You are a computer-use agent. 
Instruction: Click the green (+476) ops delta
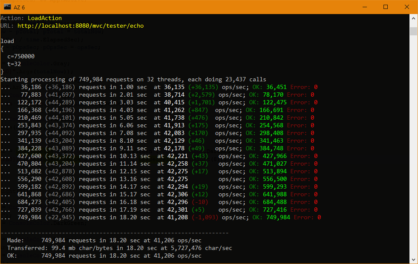[x=198, y=118]
